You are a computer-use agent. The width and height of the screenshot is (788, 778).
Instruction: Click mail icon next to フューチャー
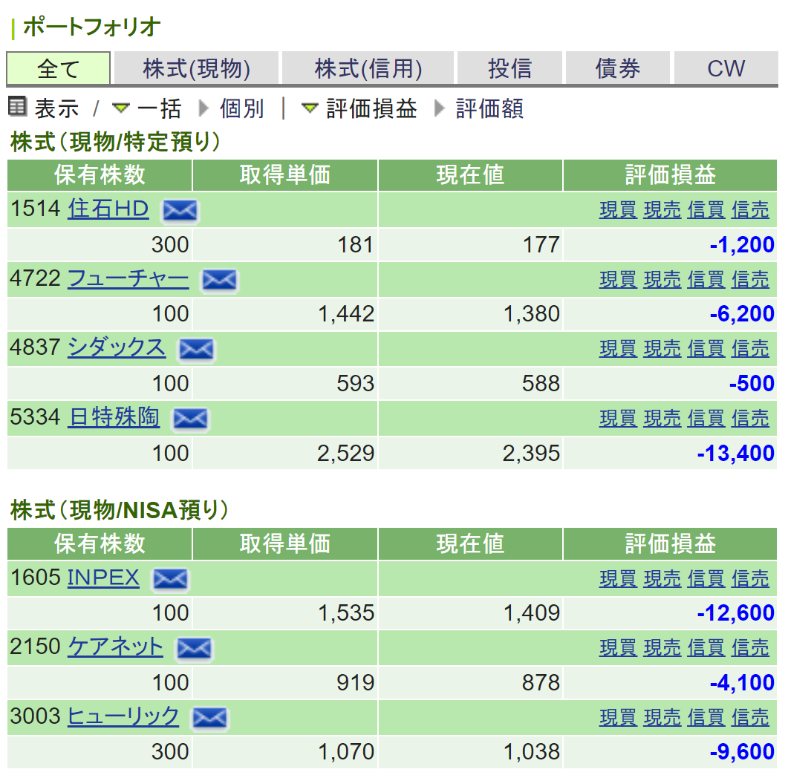click(220, 280)
